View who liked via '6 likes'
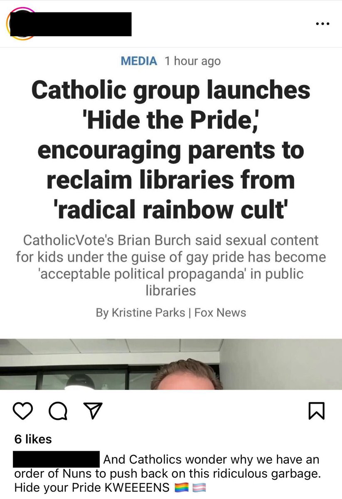This screenshot has width=342, height=499. click(33, 439)
